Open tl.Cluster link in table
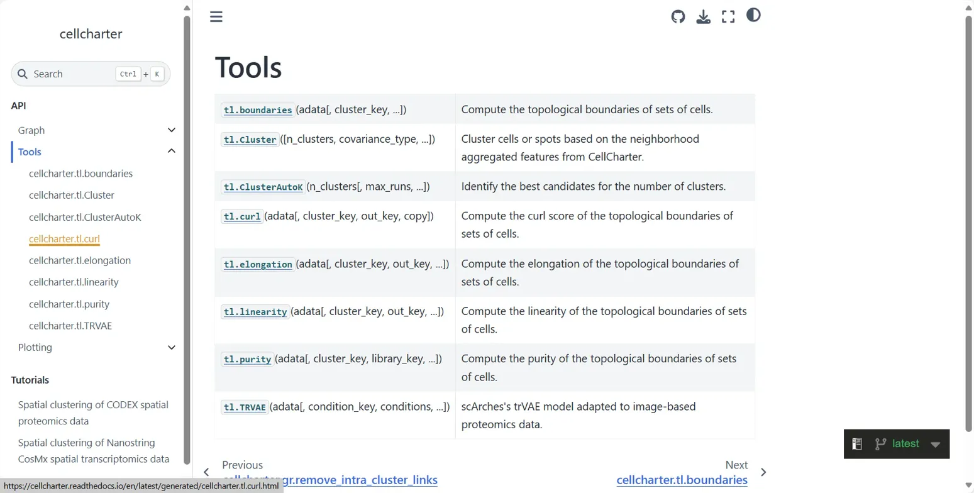This screenshot has width=974, height=493. tap(250, 140)
